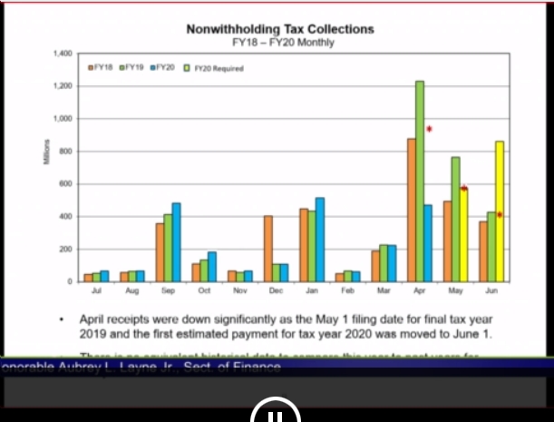The image size is (554, 422).
Task: Click the Apr label on the x-axis
Action: coord(420,290)
